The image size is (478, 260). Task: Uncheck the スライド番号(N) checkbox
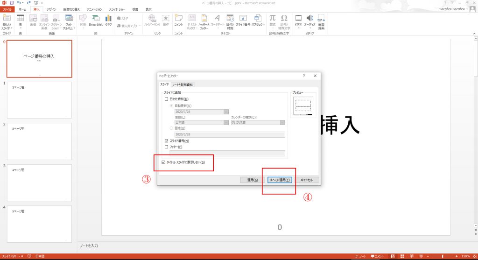point(167,141)
